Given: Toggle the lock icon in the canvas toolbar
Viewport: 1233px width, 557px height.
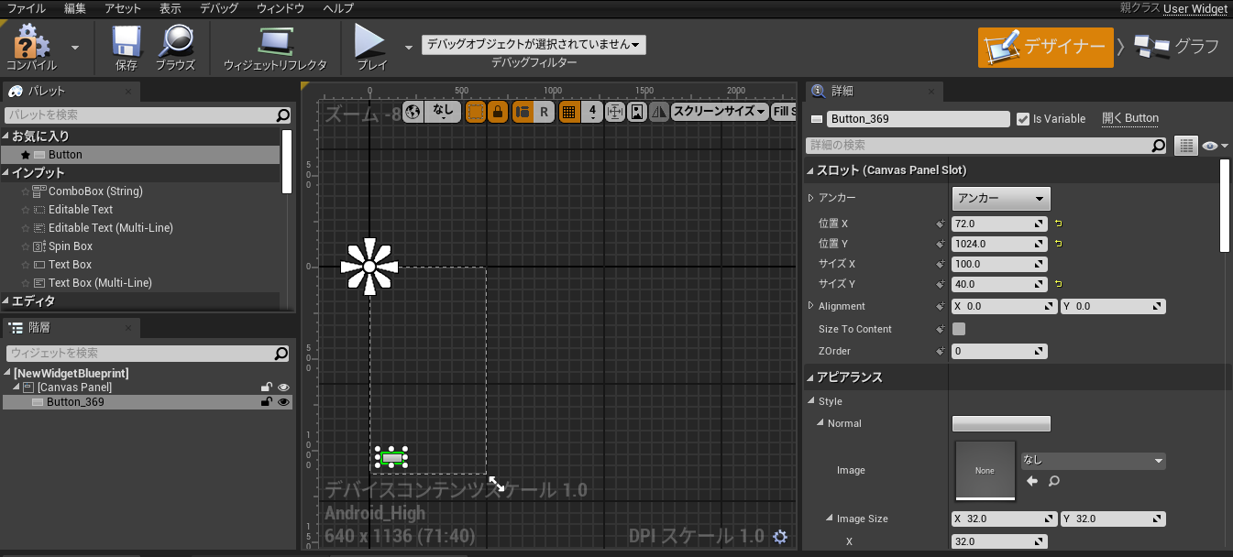Looking at the screenshot, I should click(499, 111).
